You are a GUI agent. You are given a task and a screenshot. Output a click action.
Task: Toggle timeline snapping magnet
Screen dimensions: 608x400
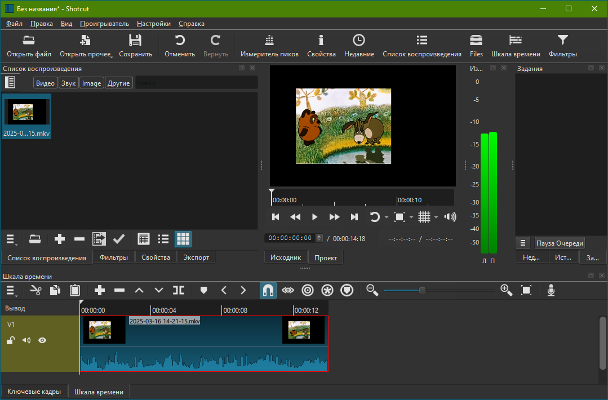pos(268,290)
